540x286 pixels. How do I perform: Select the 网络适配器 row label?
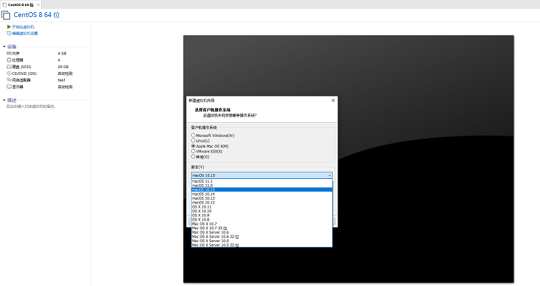[22, 80]
